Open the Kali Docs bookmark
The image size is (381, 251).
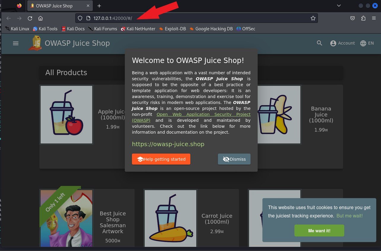[x=73, y=29]
